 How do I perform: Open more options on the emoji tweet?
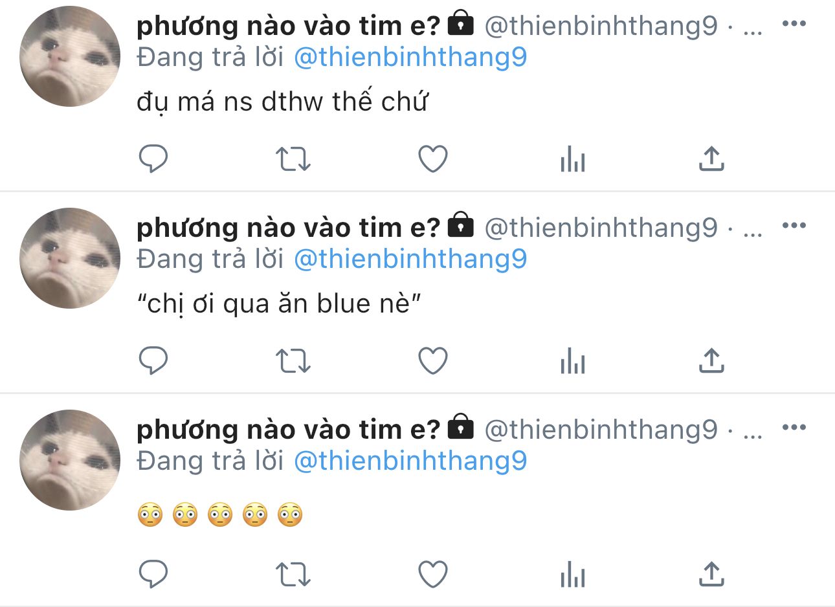point(794,428)
